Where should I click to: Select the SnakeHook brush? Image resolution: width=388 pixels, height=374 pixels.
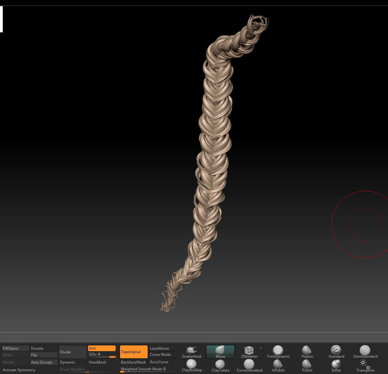[x=191, y=352]
